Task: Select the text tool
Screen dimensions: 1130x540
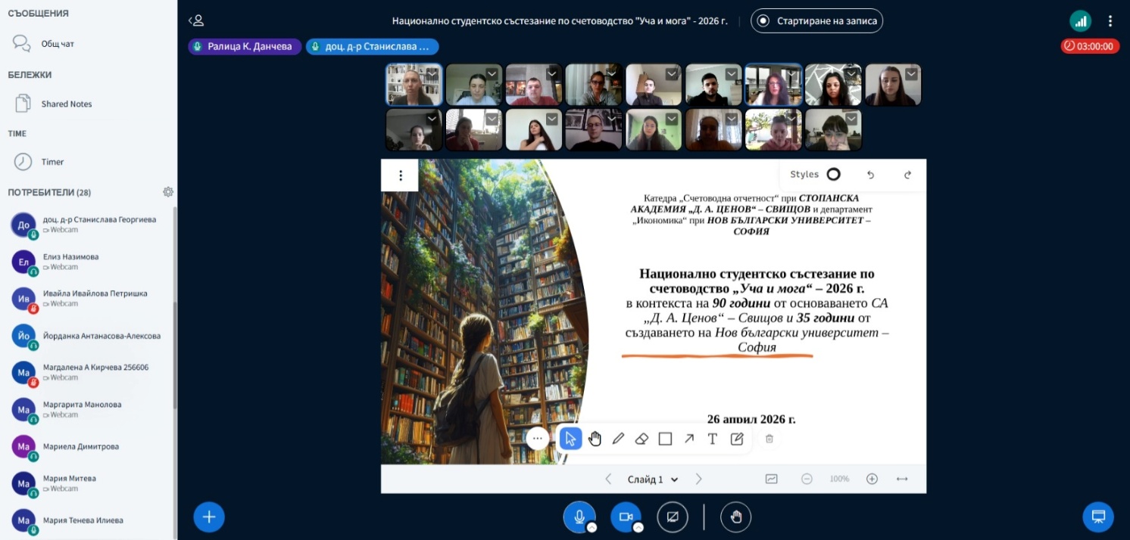Action: tap(712, 439)
